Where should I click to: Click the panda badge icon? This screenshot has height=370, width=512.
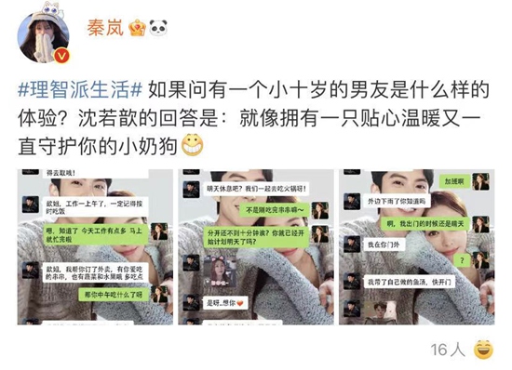click(158, 28)
